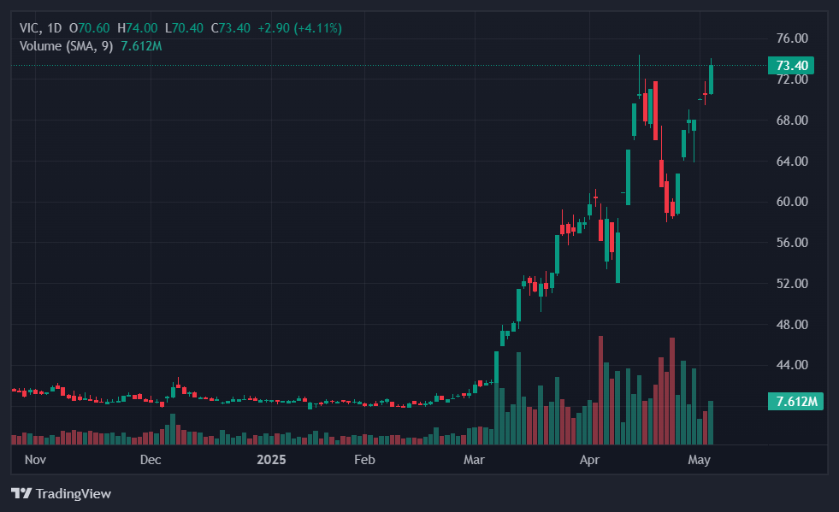This screenshot has height=512, width=839.
Task: Click the Dec time axis label
Action: (x=151, y=460)
